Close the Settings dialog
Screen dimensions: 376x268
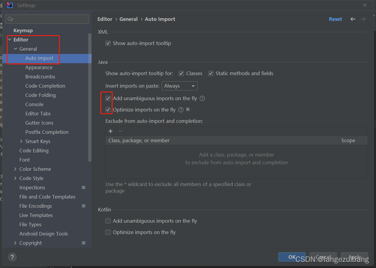pyautogui.click(x=365, y=5)
